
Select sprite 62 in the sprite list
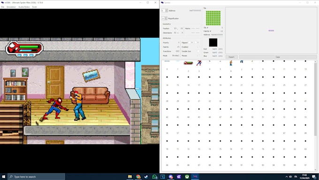coord(231,129)
